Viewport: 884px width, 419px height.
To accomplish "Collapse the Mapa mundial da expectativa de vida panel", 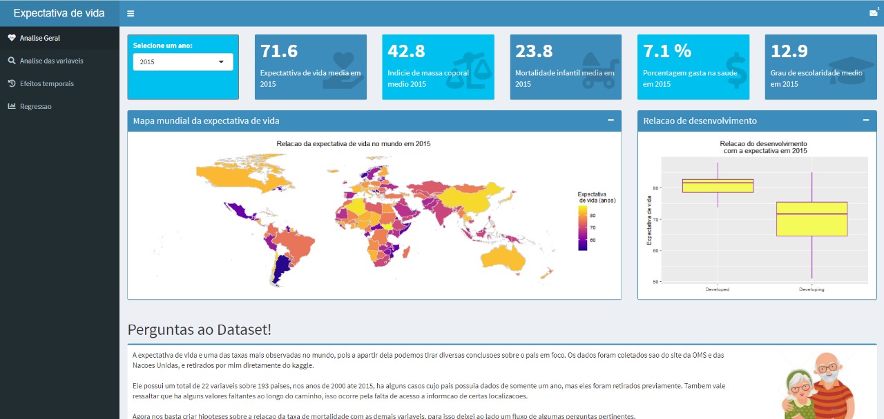I will (611, 120).
